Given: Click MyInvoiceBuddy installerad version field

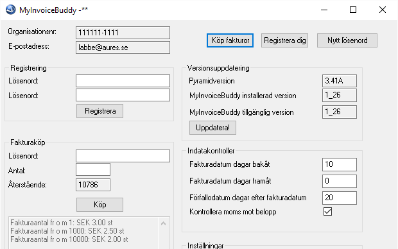Looking at the screenshot, I should (340, 95).
